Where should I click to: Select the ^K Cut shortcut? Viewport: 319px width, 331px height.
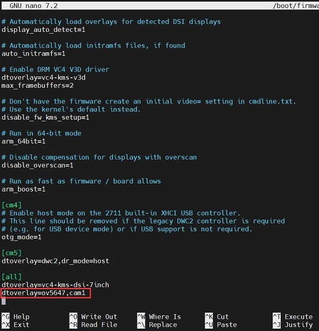217,316
